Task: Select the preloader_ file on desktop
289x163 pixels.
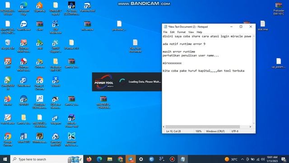Action: tap(119, 25)
